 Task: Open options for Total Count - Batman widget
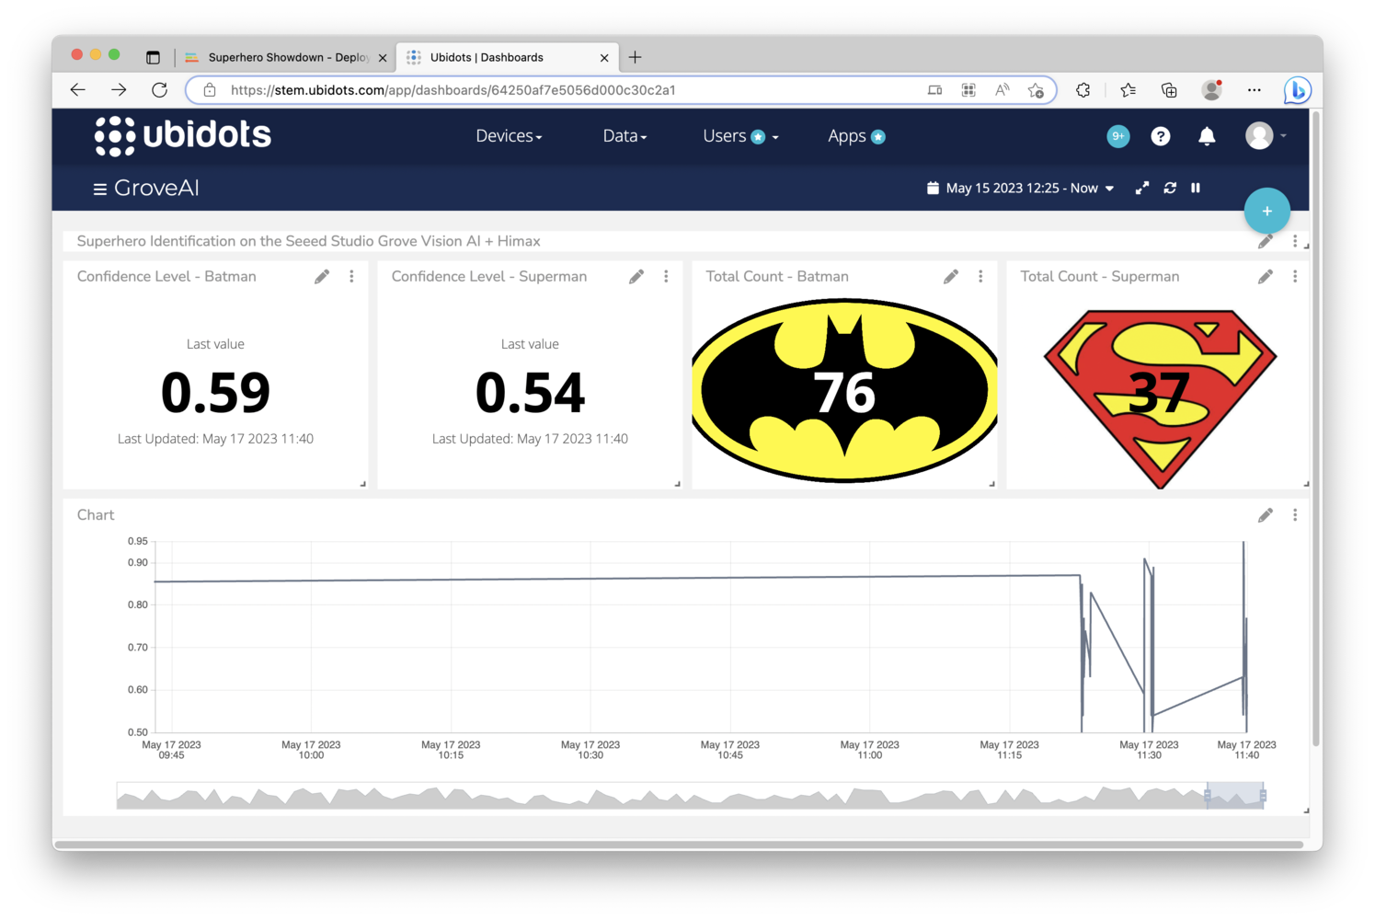980,276
